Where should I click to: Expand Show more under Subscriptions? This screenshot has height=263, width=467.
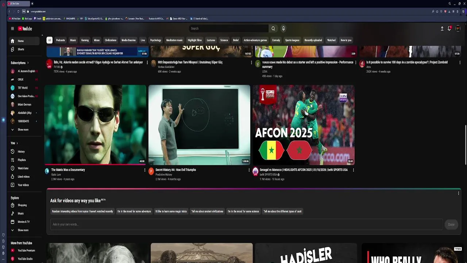[23, 130]
